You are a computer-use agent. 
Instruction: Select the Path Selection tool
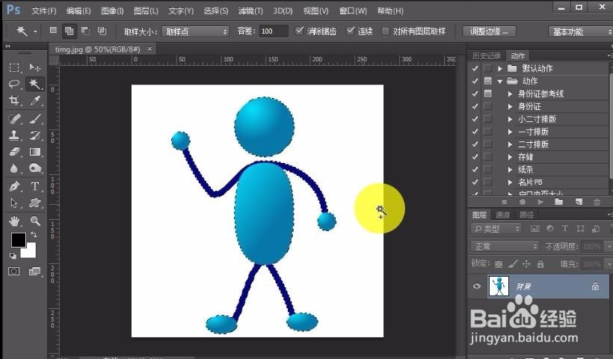tap(14, 203)
